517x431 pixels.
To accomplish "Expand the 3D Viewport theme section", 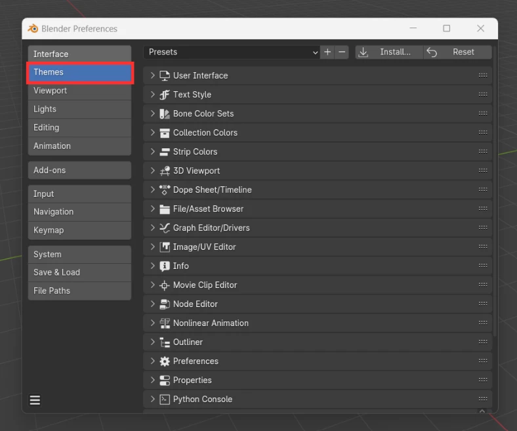I will coord(152,171).
